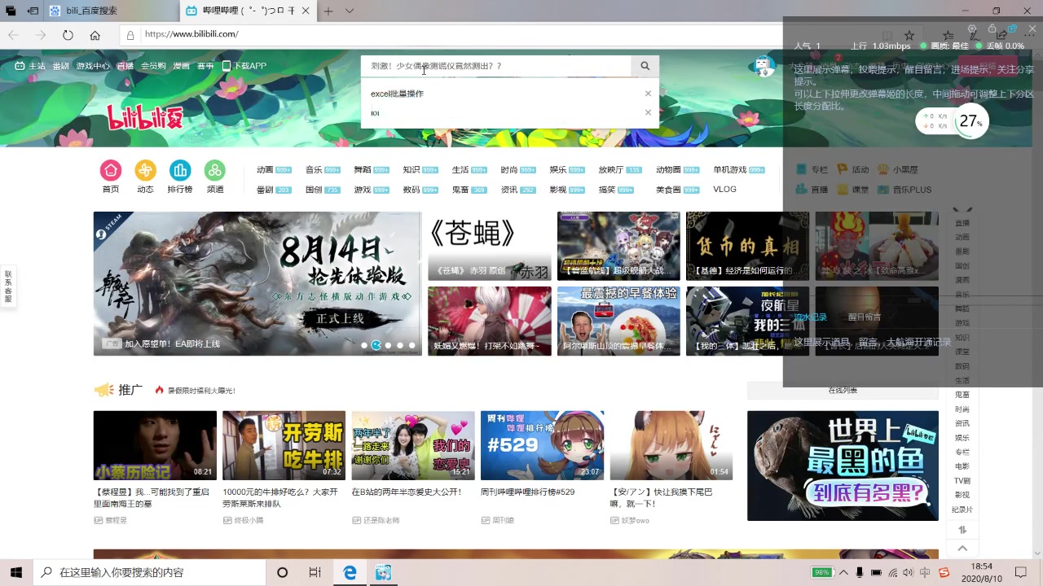This screenshot has height=586, width=1043.
Task: Open 番剧 in the top navigation
Action: 60,66
